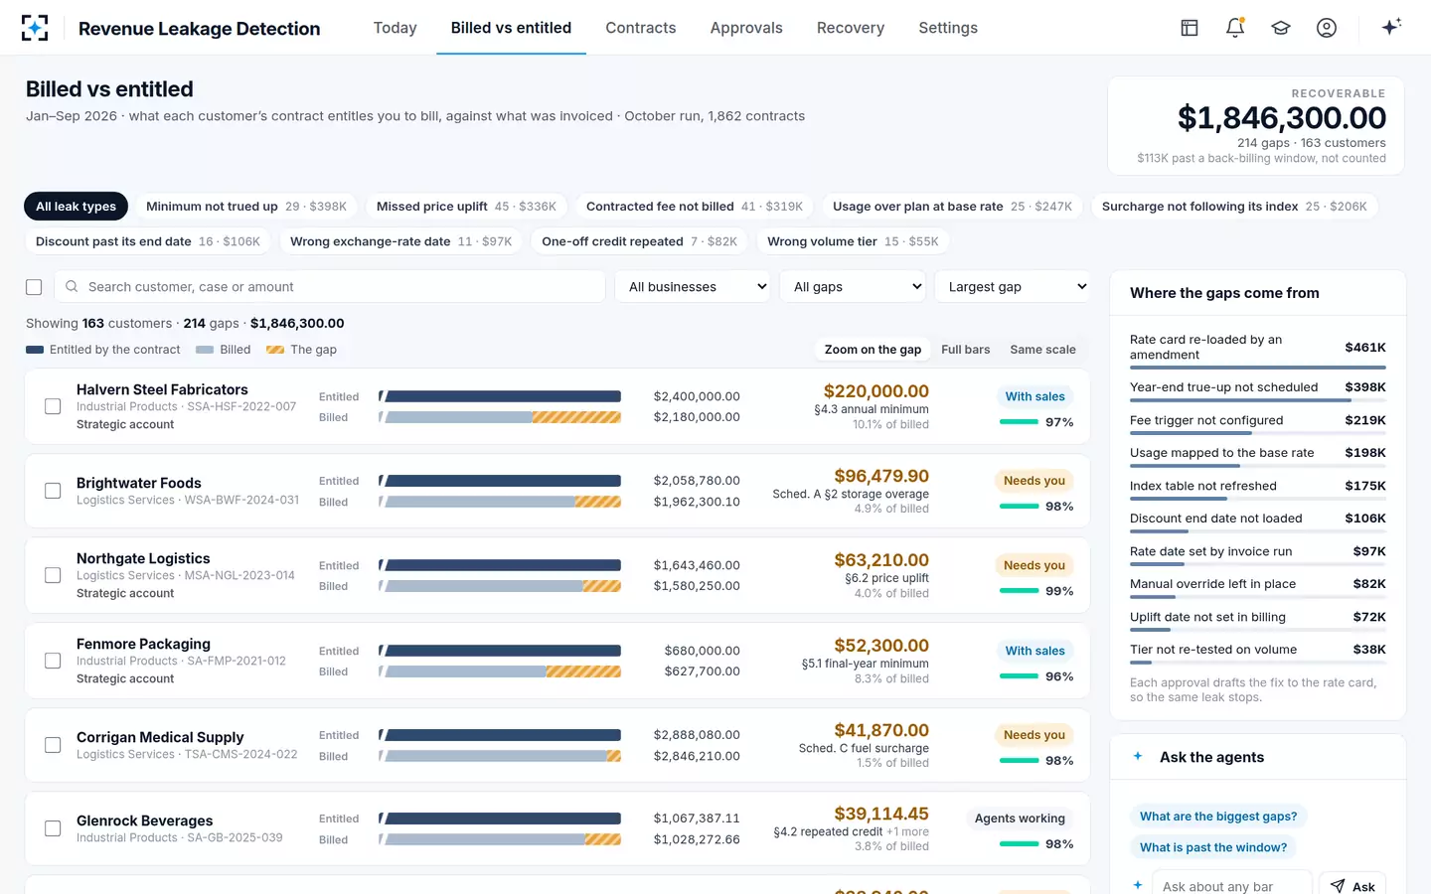Click Halvern's With sales status badge
This screenshot has width=1431, height=894.
pyautogui.click(x=1034, y=396)
